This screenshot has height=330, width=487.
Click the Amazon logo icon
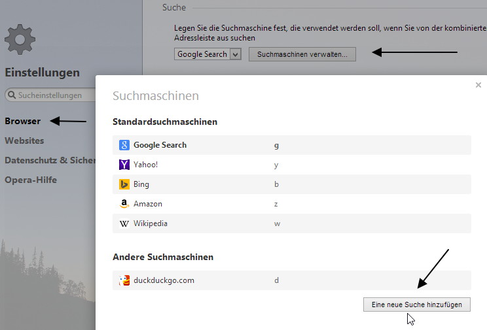pos(124,204)
